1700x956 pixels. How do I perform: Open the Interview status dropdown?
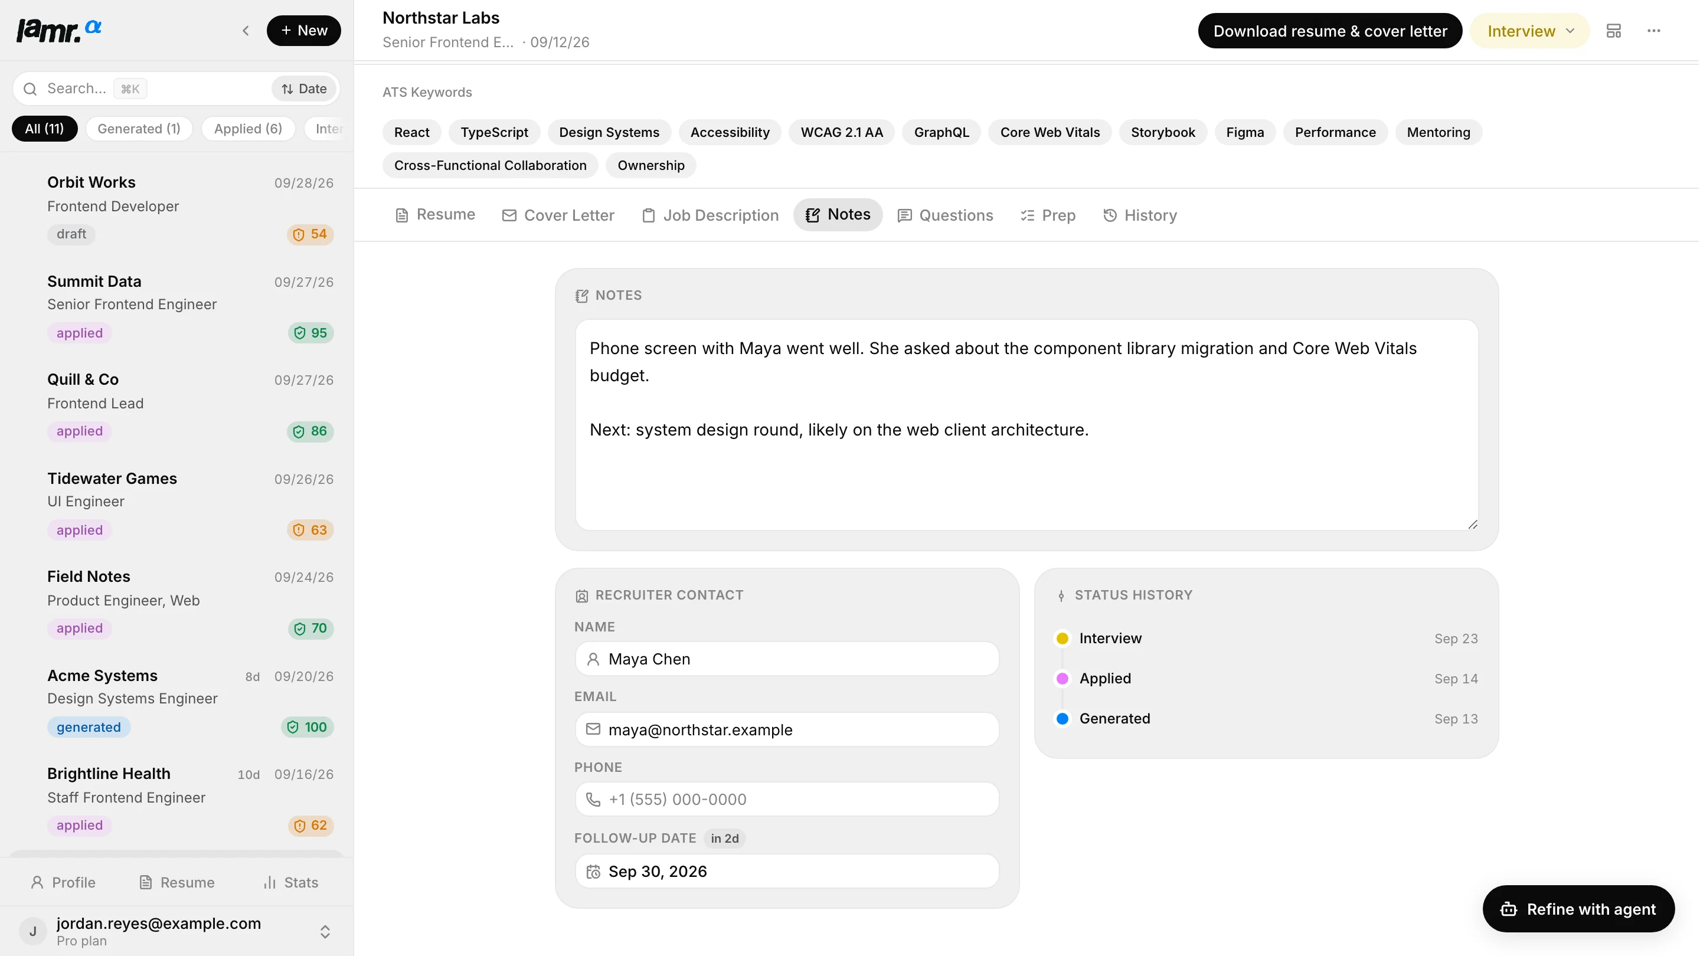click(1530, 31)
